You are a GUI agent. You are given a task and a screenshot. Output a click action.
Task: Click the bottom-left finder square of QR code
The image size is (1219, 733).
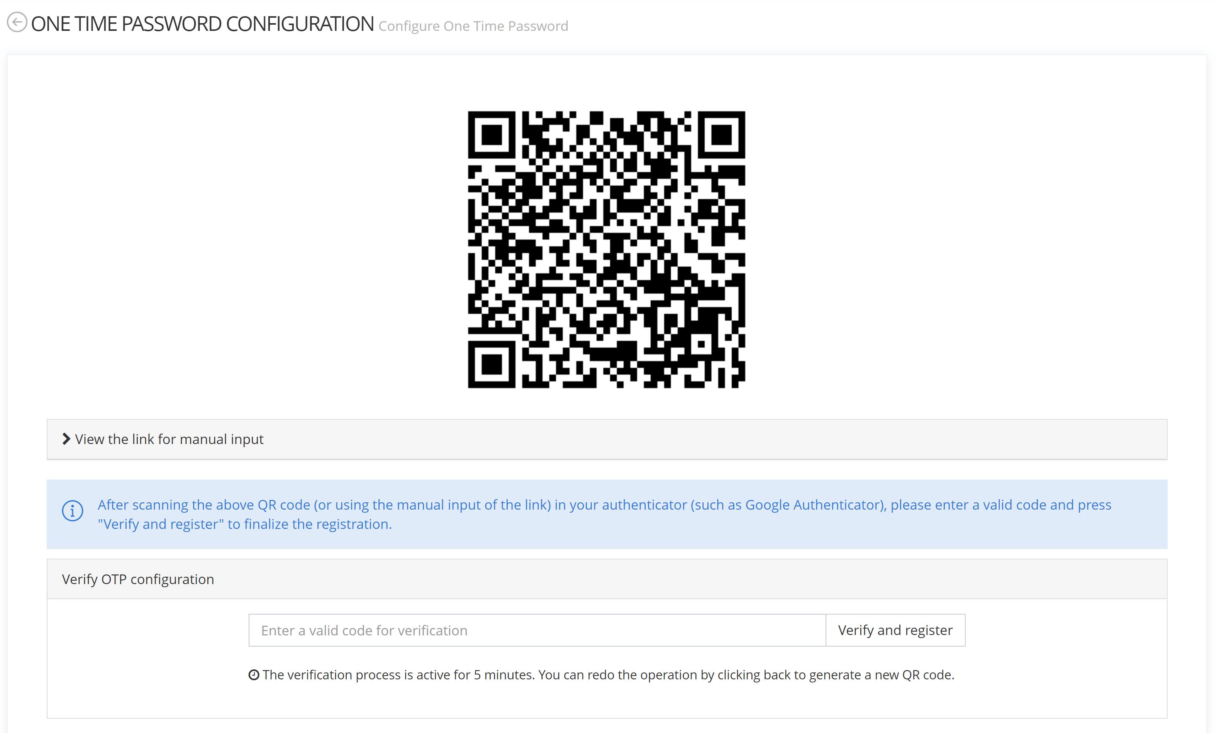(492, 365)
